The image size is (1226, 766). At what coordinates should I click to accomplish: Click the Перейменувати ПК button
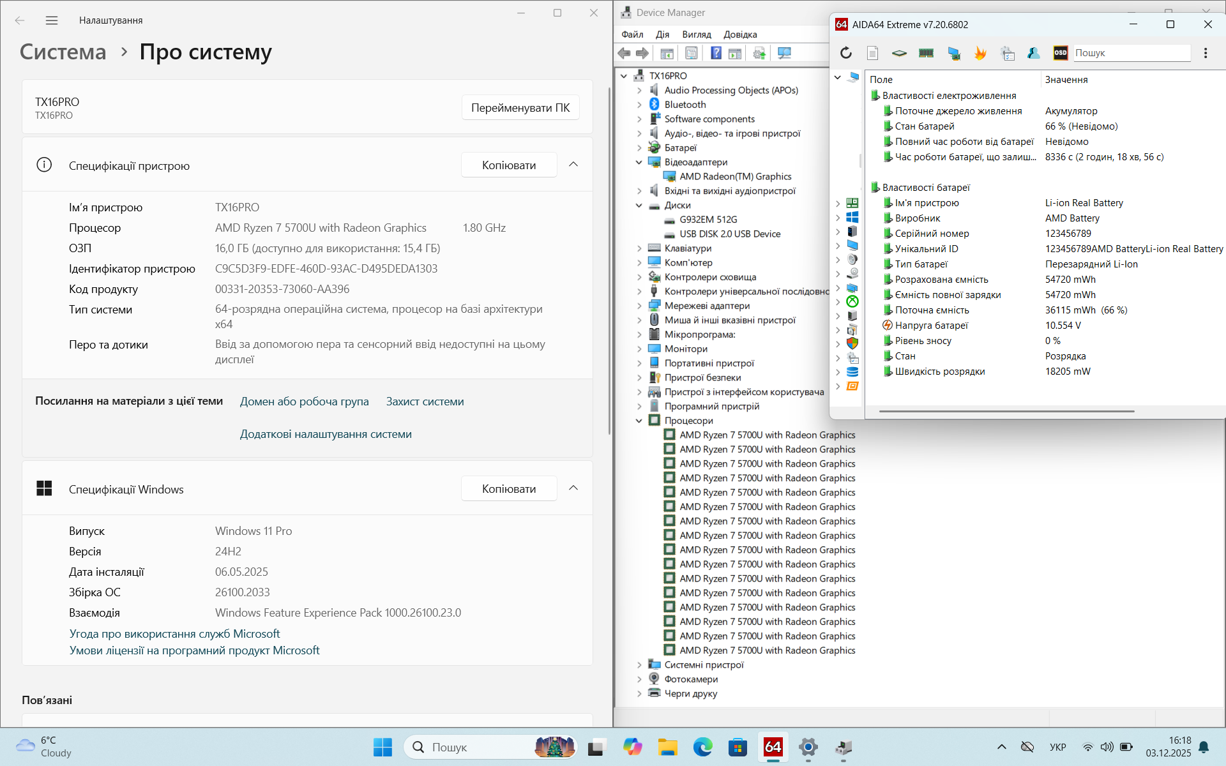(x=520, y=108)
